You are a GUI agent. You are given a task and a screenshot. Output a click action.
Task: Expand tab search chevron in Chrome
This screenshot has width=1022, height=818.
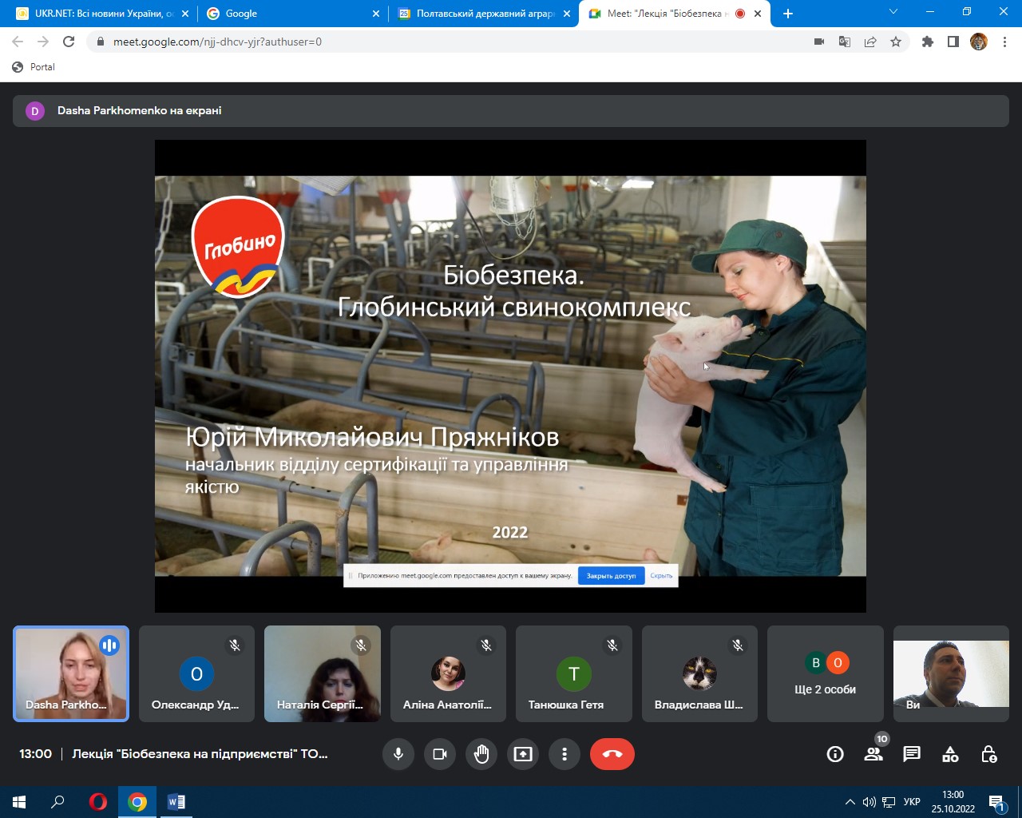coord(893,12)
